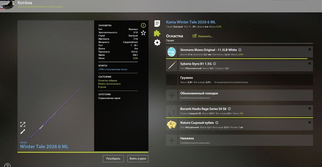Click the Взять в руки button
The width and height of the screenshot is (322, 167).
click(x=138, y=159)
